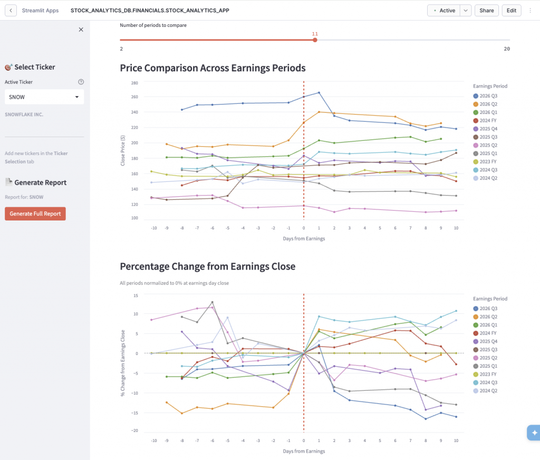Open the three-dot more options menu
Image resolution: width=540 pixels, height=460 pixels.
click(x=530, y=11)
